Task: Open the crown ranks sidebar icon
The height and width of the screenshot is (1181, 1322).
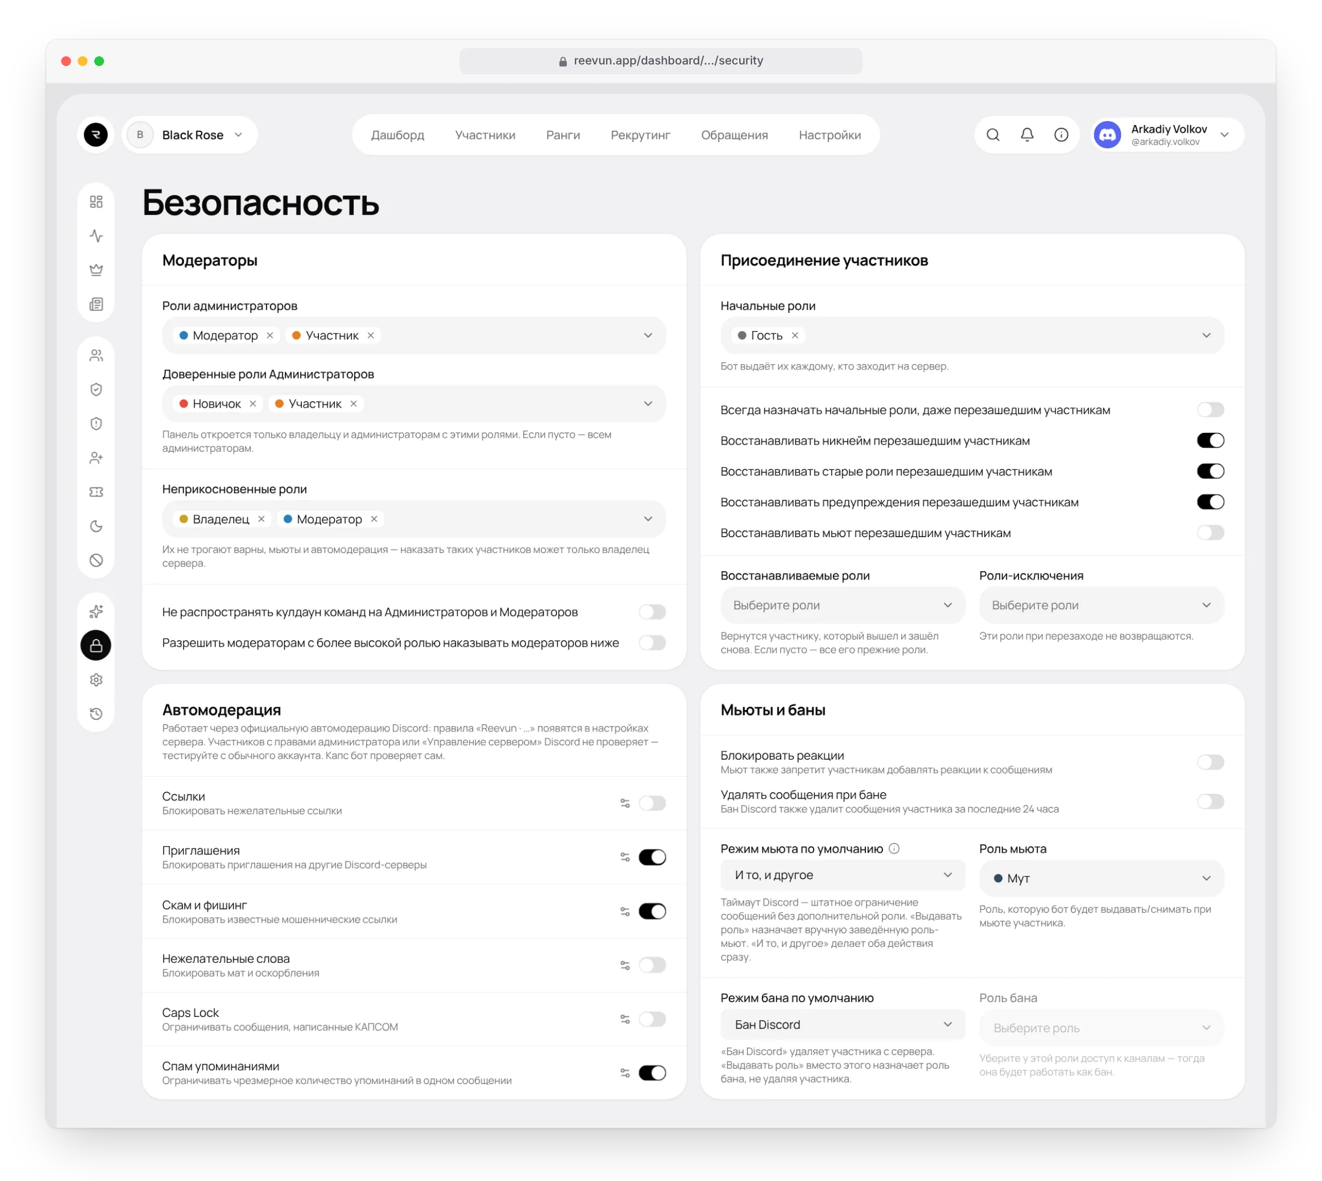Action: pyautogui.click(x=96, y=270)
